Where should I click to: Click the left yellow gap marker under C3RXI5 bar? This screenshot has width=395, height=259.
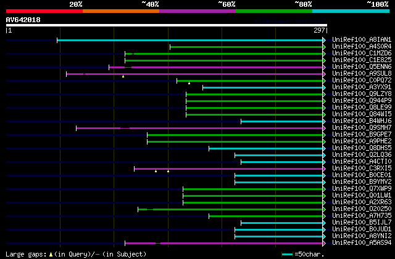coord(156,171)
